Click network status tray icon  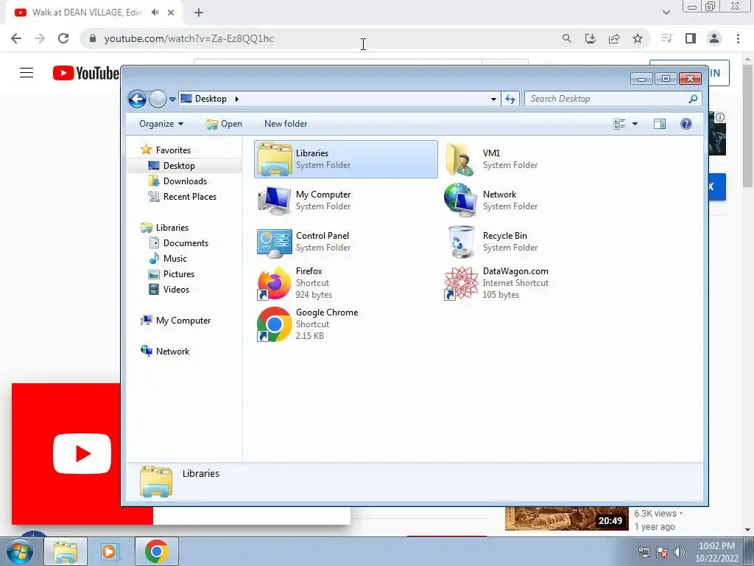coord(644,552)
